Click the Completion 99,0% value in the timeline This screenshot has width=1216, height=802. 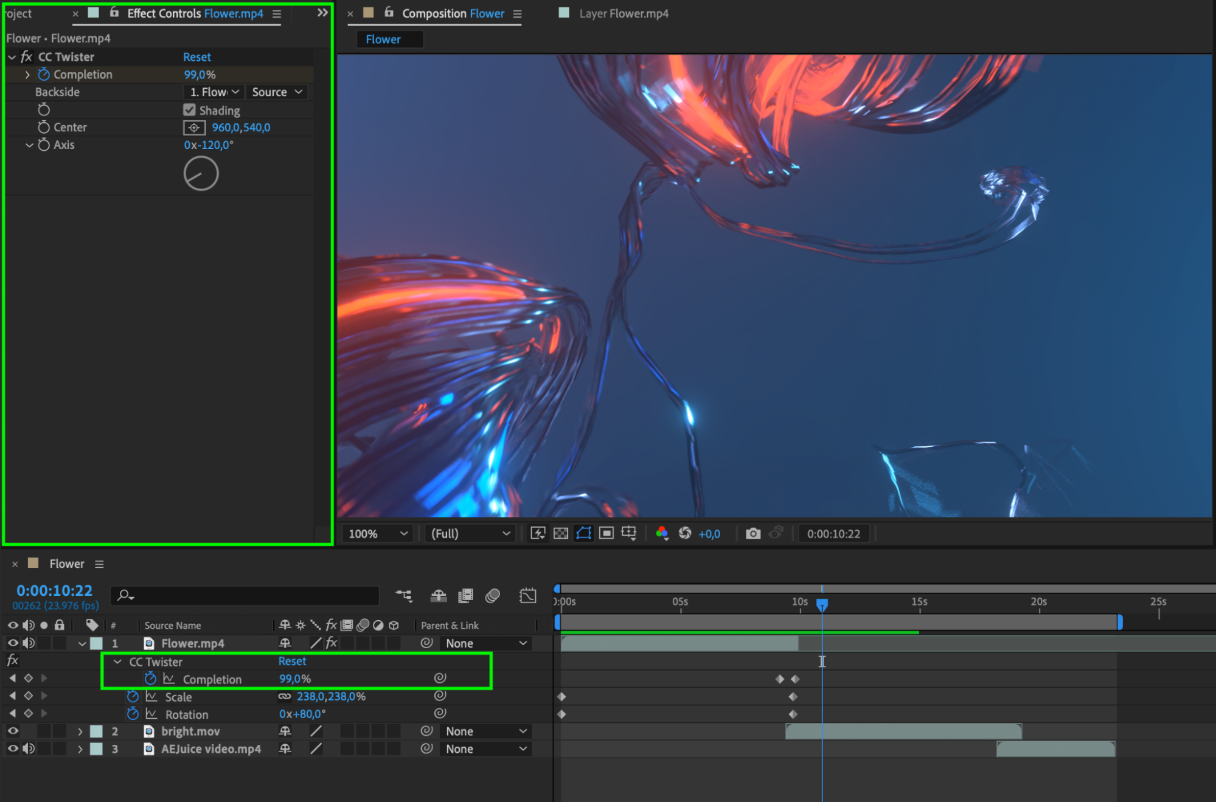[x=295, y=679]
